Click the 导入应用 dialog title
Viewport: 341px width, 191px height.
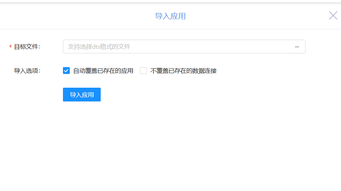click(170, 16)
